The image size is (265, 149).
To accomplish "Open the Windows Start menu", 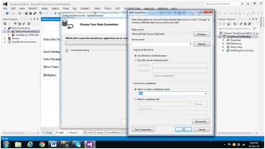I will 6,145.
